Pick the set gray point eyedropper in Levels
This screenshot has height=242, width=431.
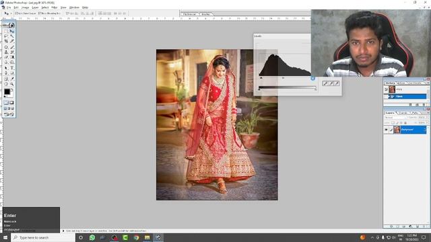click(331, 83)
